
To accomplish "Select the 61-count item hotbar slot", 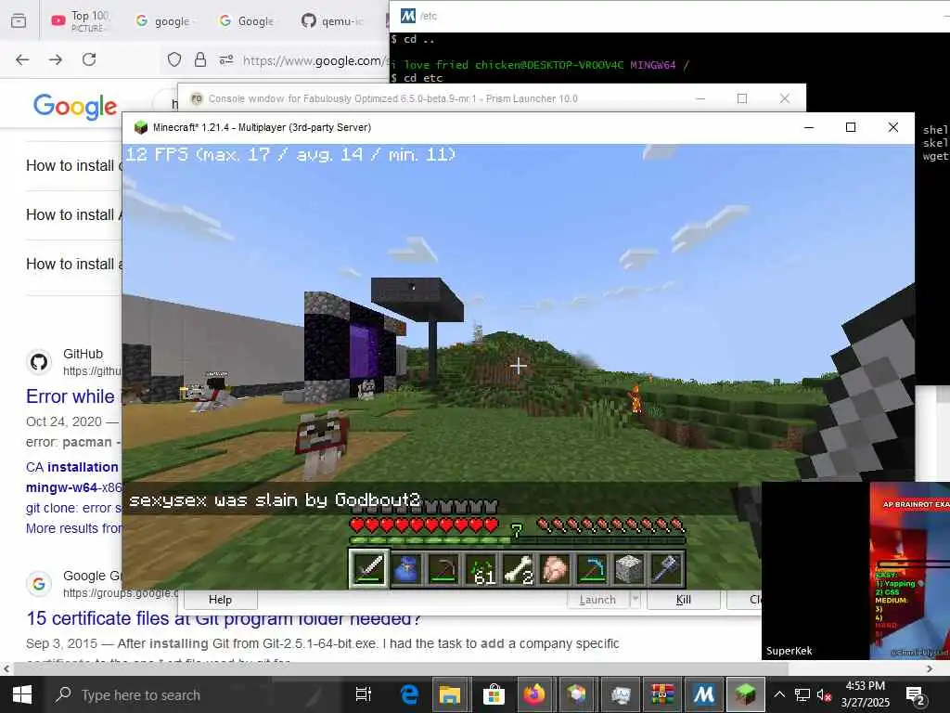I will click(x=481, y=569).
